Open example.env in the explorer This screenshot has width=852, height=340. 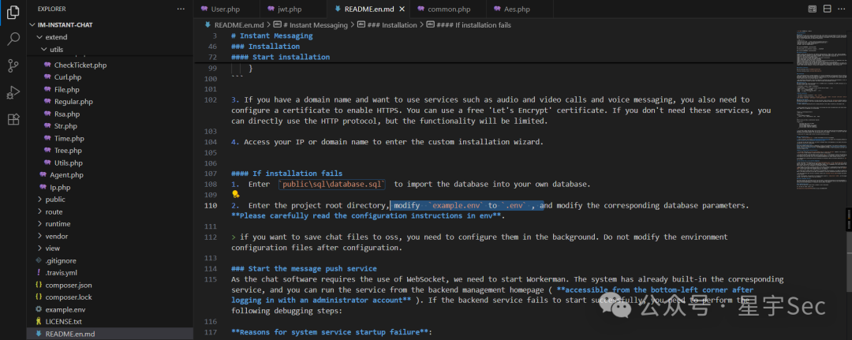(65, 309)
